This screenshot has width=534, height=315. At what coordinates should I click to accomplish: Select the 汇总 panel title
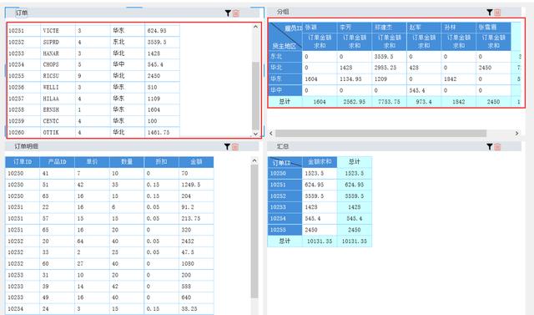tap(283, 146)
